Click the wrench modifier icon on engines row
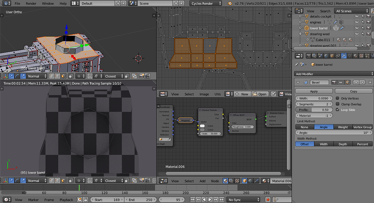 click(335, 22)
